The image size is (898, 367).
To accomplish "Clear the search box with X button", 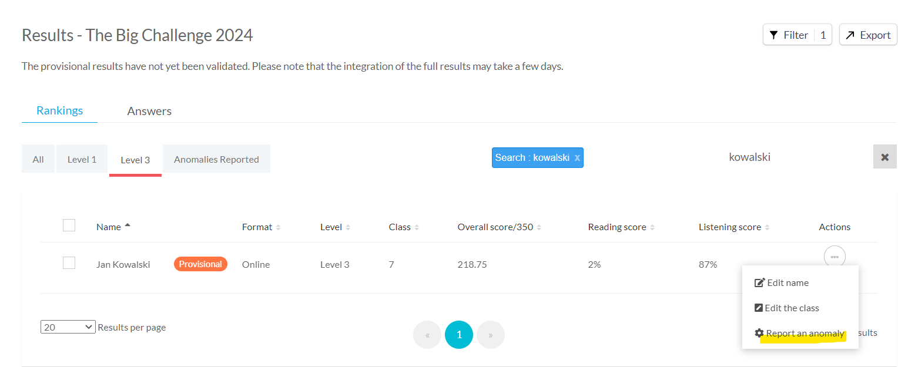I will 884,157.
